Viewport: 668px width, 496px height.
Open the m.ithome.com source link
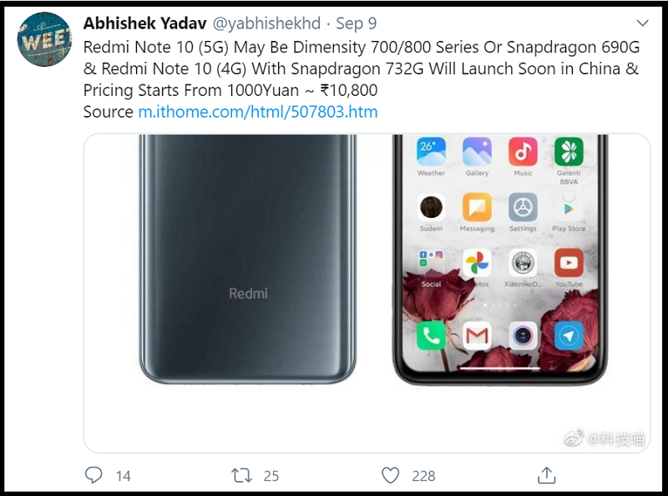(x=257, y=112)
